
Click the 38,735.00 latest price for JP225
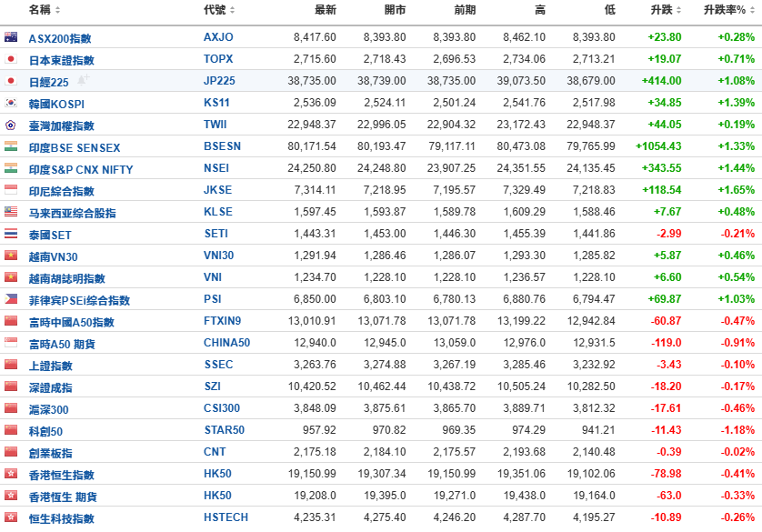coord(312,81)
